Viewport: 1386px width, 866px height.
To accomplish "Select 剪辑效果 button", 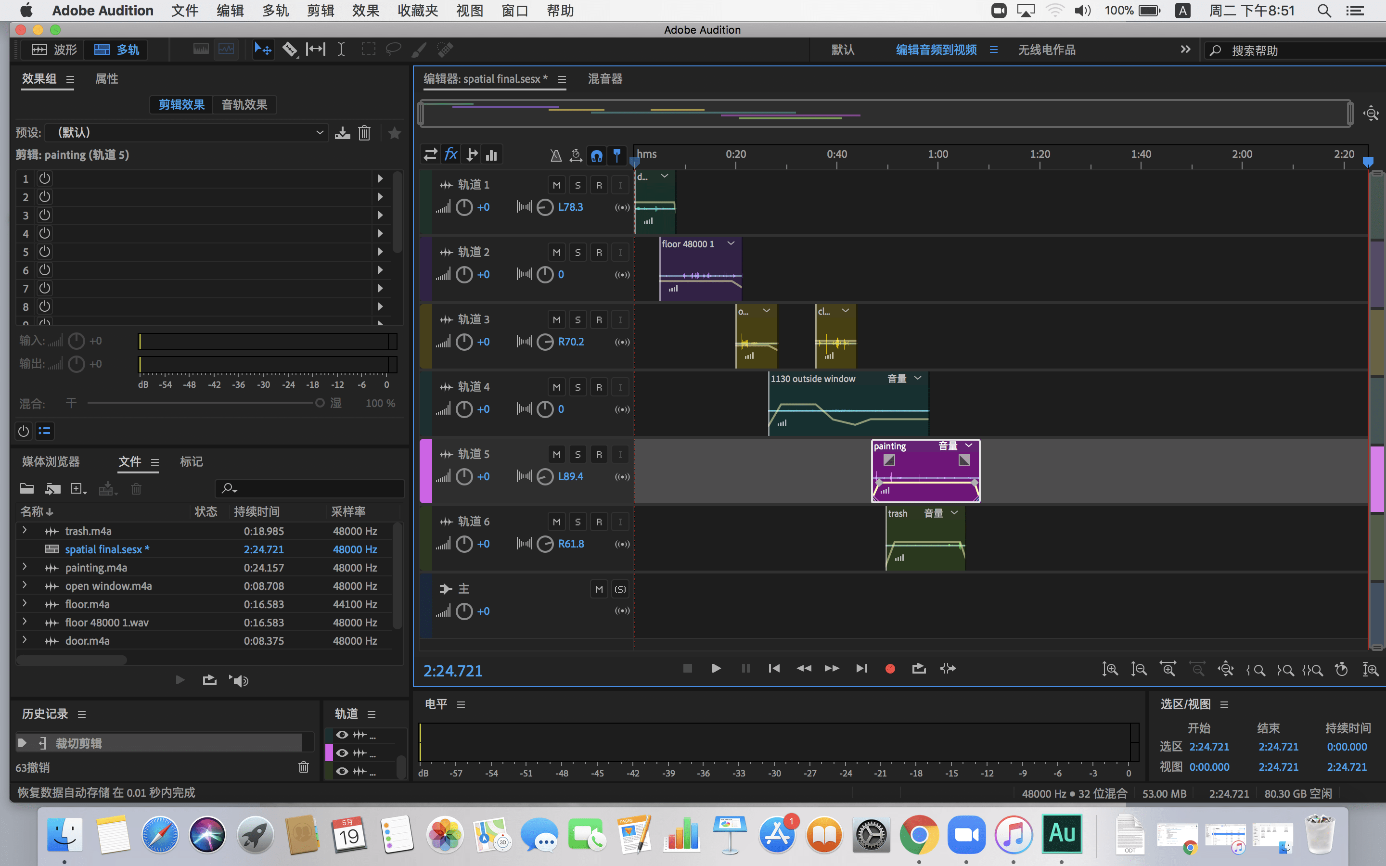I will [x=181, y=105].
